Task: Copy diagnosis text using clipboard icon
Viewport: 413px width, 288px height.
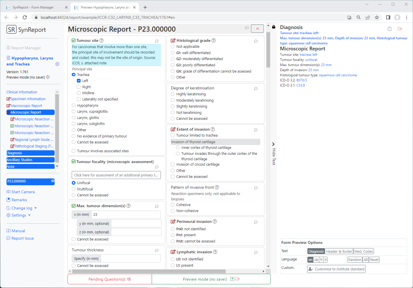Action: click(x=390, y=29)
